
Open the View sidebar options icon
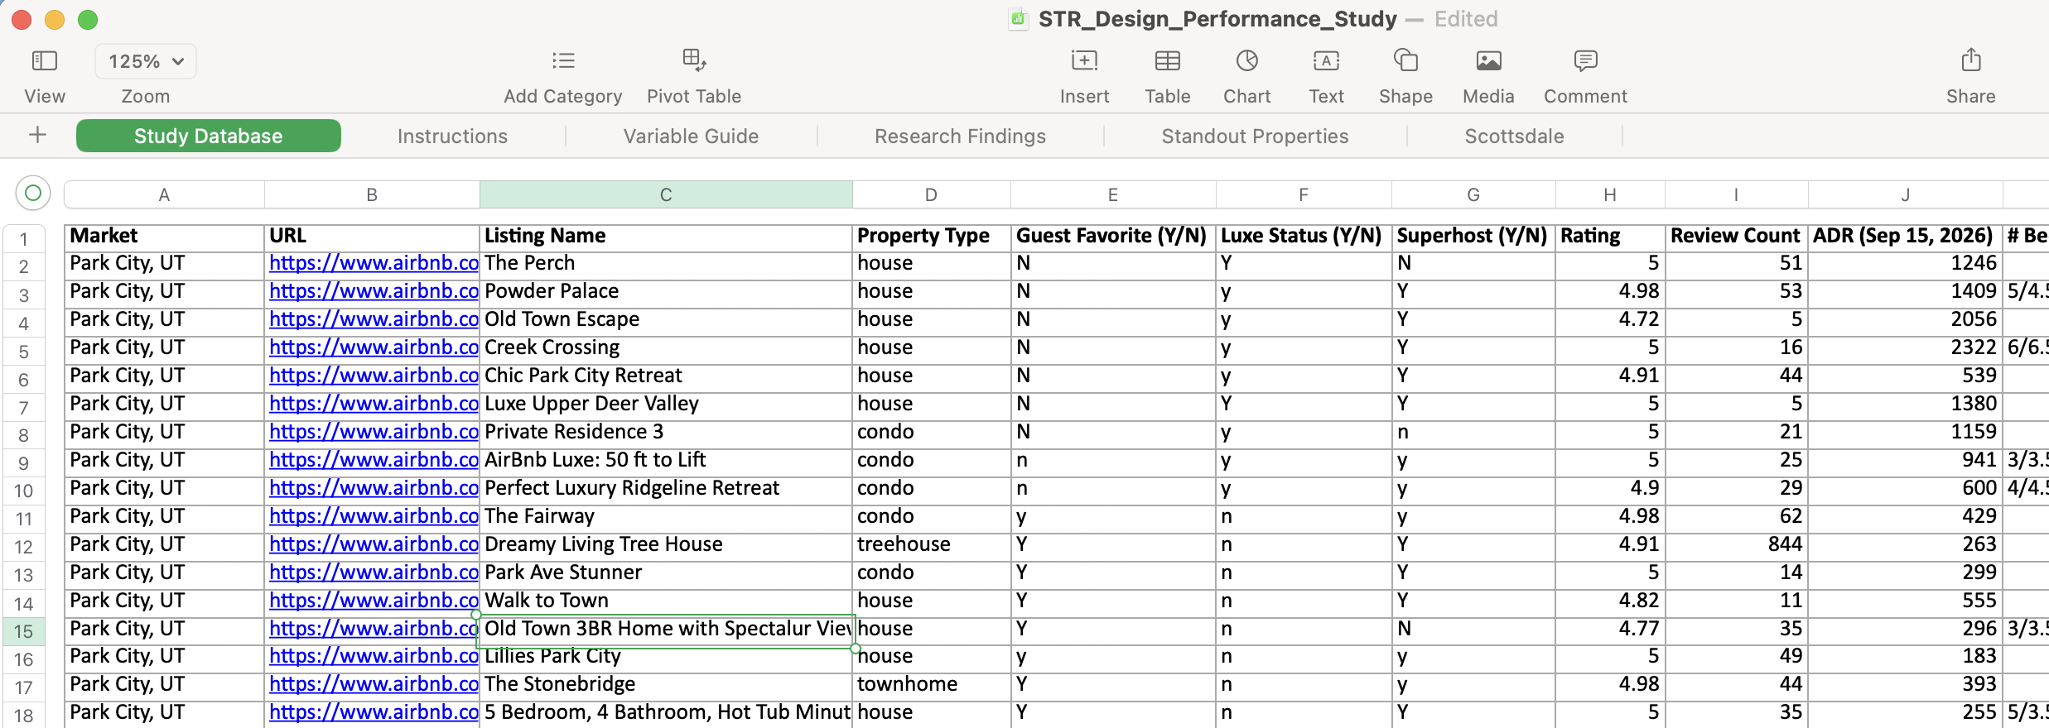coord(44,60)
